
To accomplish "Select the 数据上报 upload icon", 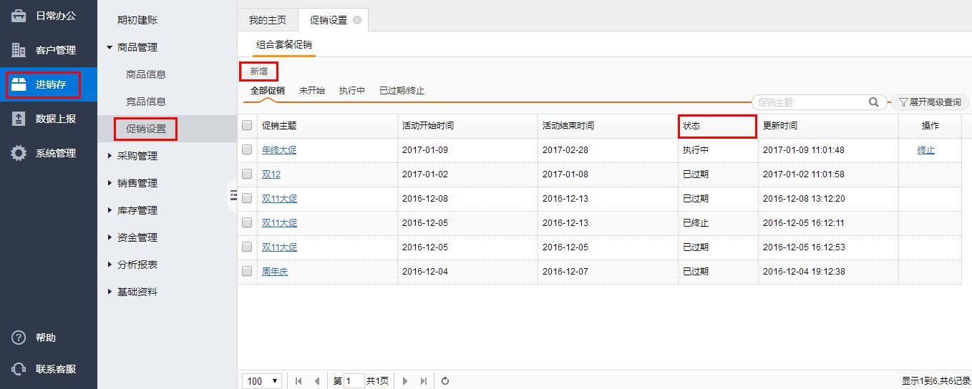I will [19, 119].
